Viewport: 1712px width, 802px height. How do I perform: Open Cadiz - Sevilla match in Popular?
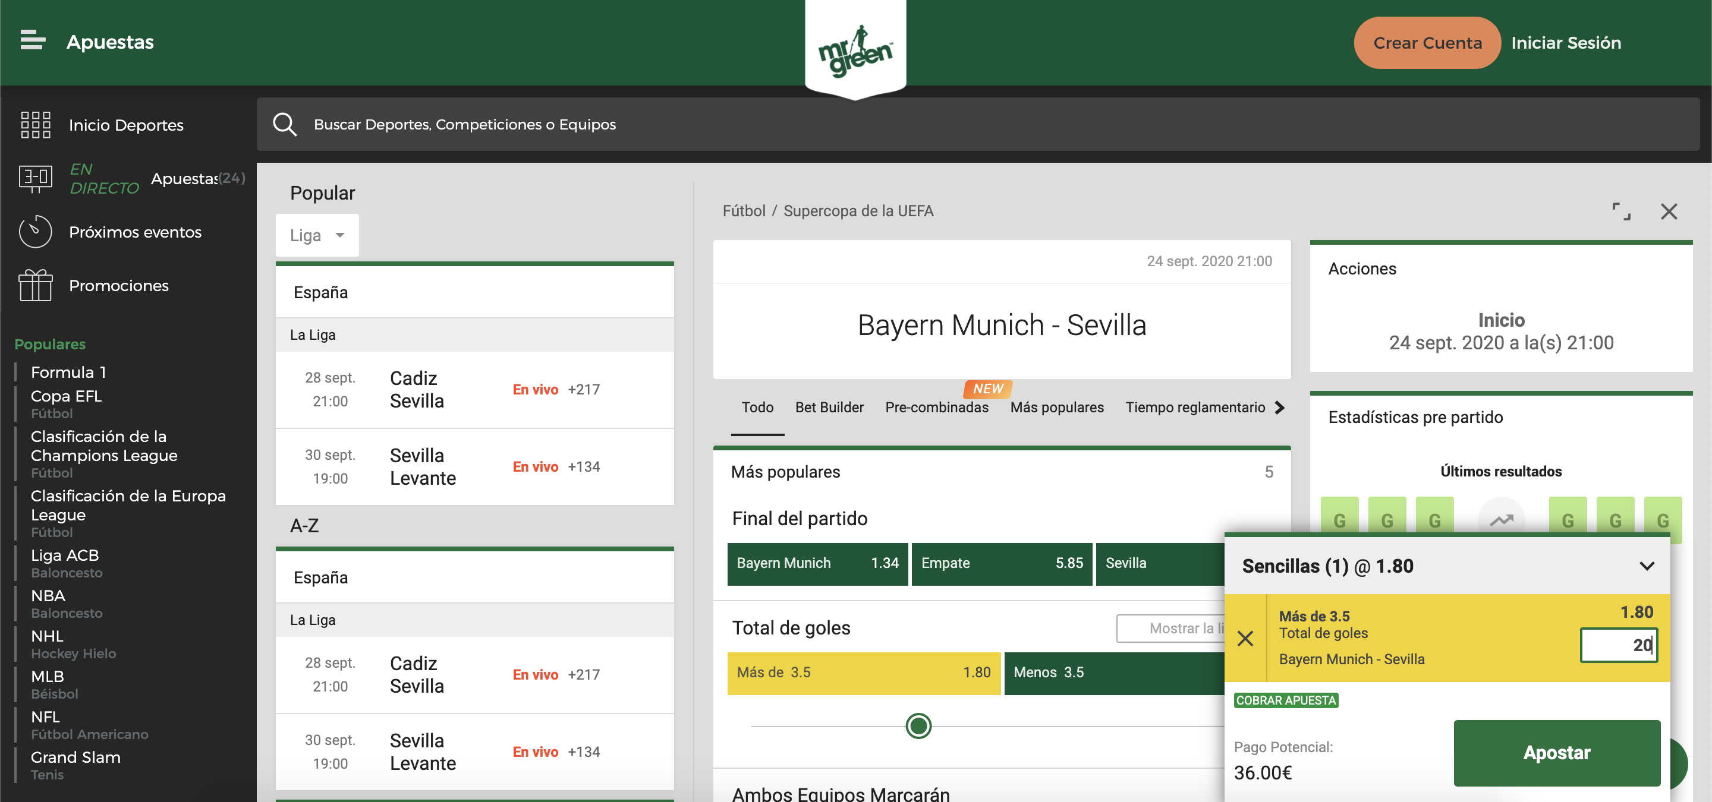click(x=474, y=390)
